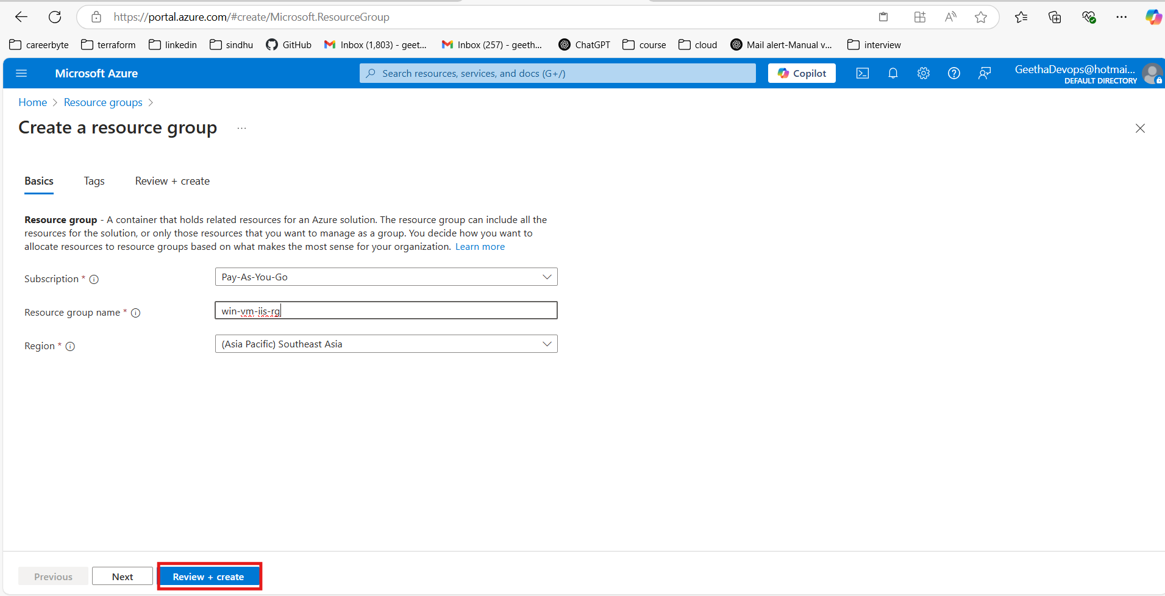Open portal settings gear
Image resolution: width=1165 pixels, height=596 pixels.
pyautogui.click(x=923, y=73)
